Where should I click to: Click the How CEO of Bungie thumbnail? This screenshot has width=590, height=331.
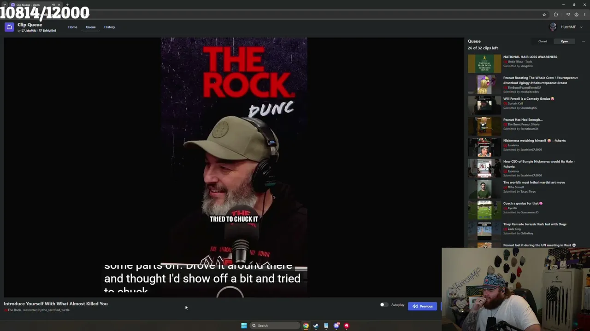point(484,168)
